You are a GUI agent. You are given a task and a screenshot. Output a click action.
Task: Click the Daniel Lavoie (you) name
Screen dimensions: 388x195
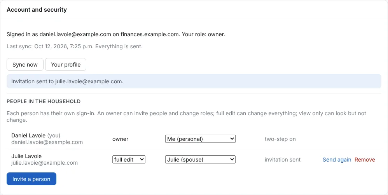(x=36, y=135)
